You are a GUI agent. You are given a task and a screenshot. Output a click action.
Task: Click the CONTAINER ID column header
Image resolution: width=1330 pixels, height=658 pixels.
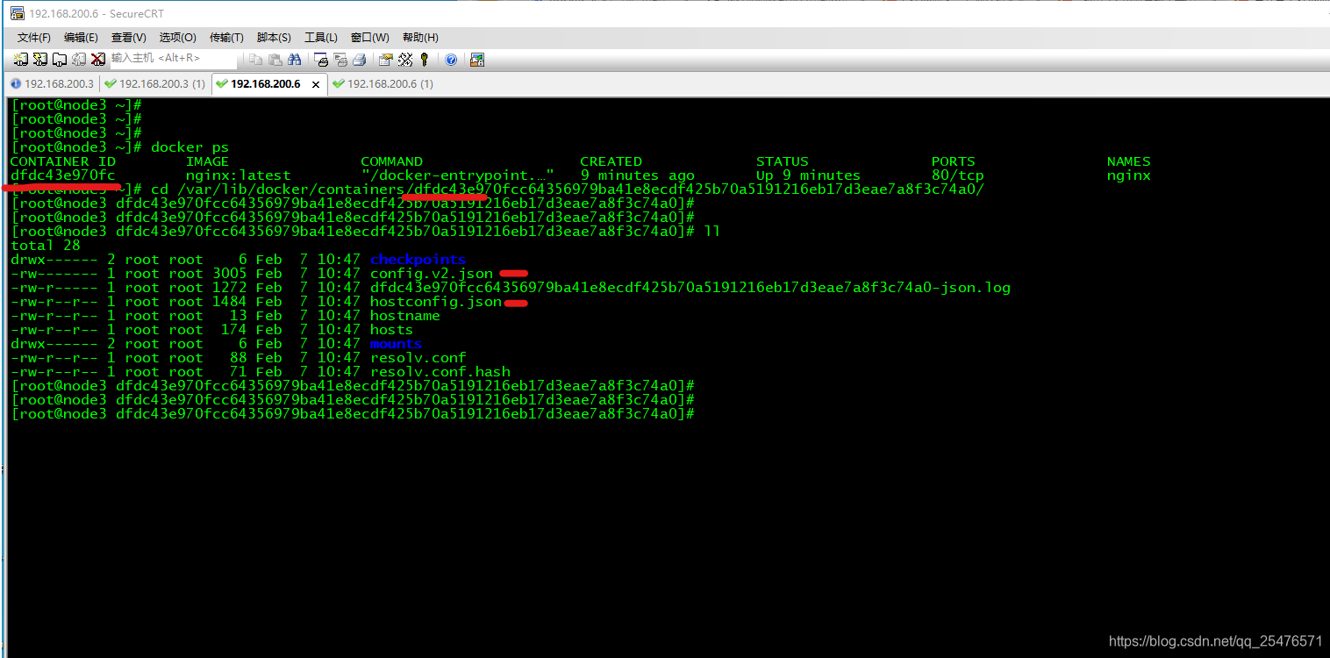click(x=63, y=161)
